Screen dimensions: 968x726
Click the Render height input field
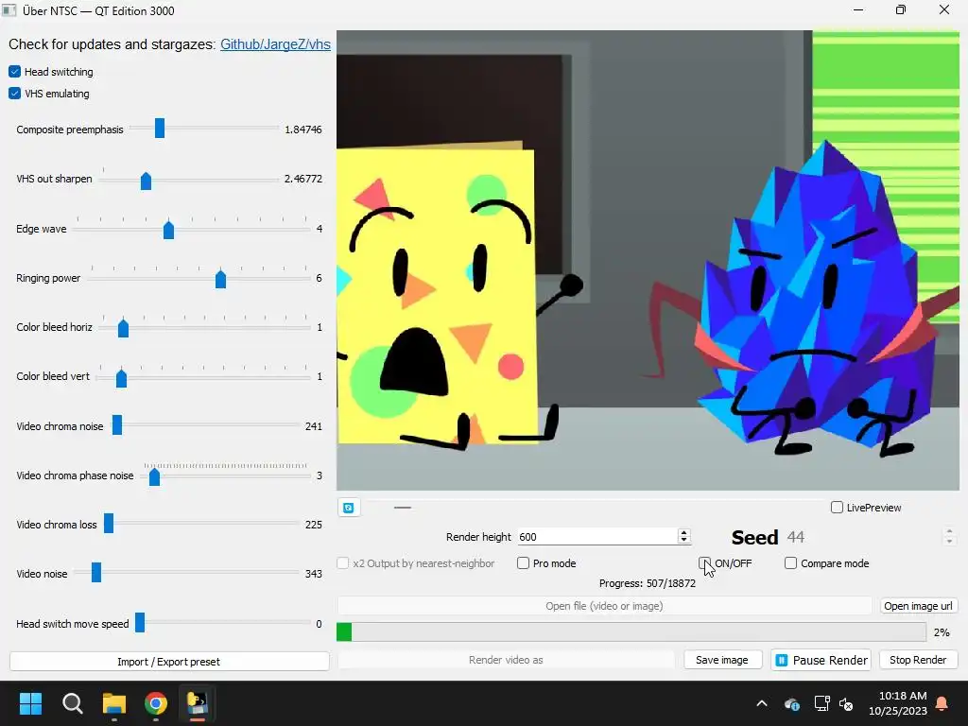pyautogui.click(x=597, y=537)
